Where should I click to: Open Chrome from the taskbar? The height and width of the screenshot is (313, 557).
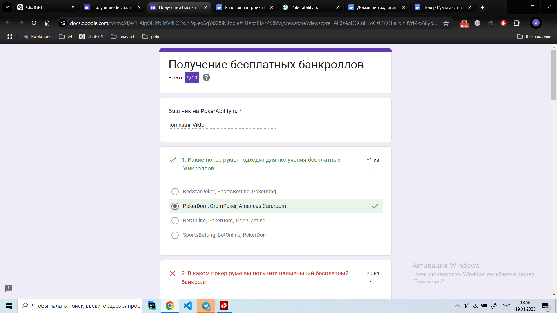coord(170,306)
